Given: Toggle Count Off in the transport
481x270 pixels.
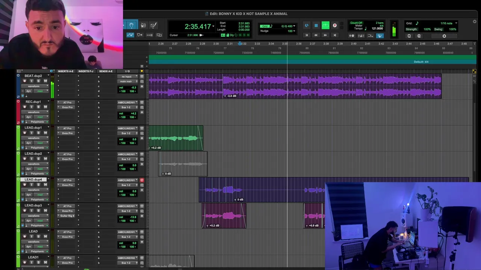Looking at the screenshot, I should [x=356, y=23].
